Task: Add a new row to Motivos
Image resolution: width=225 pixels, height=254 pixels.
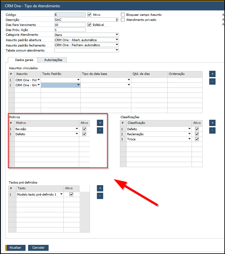Action: click(x=100, y=123)
